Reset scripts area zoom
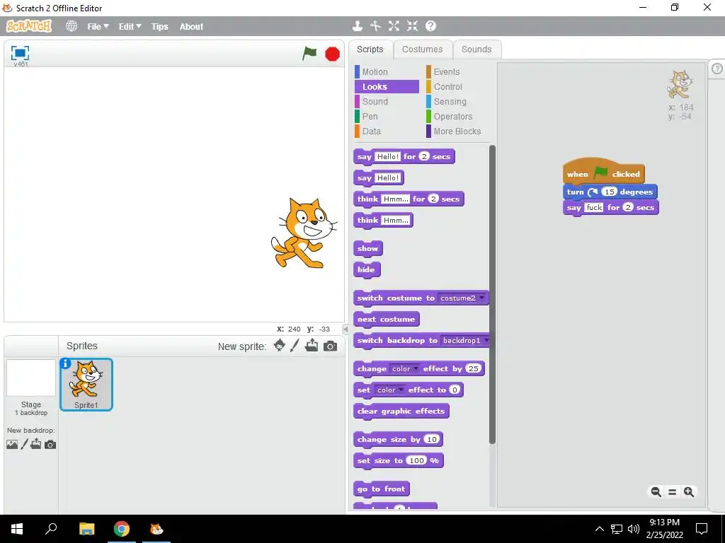Screen dimensions: 725x543 click(673, 492)
